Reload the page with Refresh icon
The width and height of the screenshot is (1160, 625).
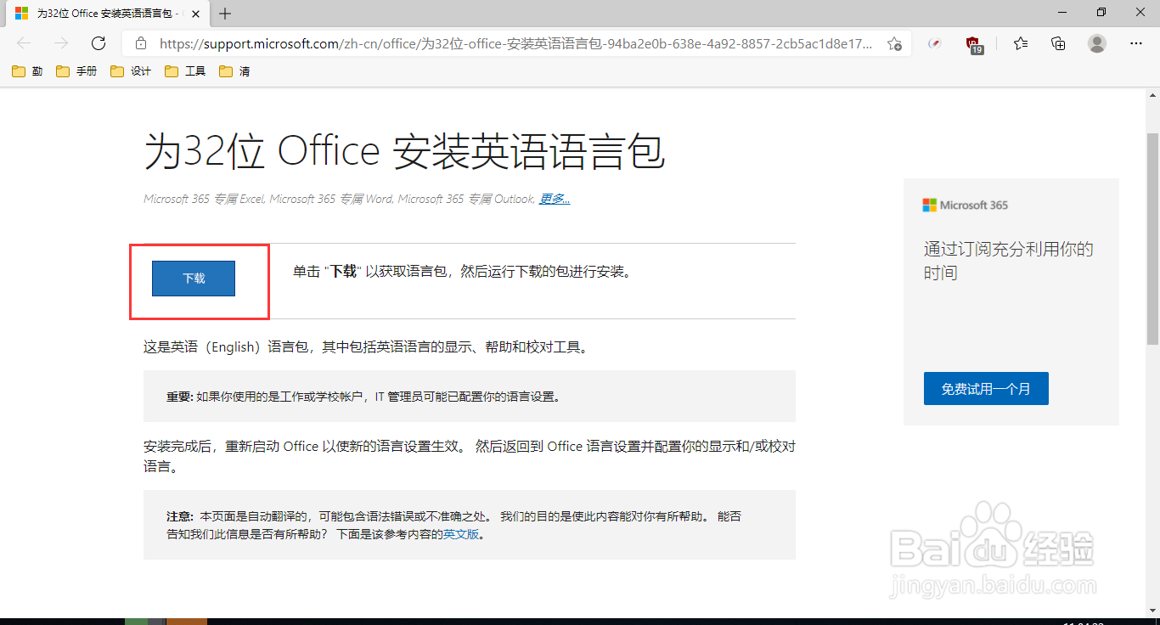point(99,43)
